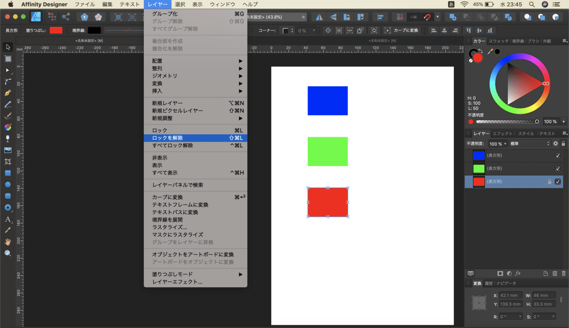
Task: Select the Artboard tool
Action: [x=8, y=59]
